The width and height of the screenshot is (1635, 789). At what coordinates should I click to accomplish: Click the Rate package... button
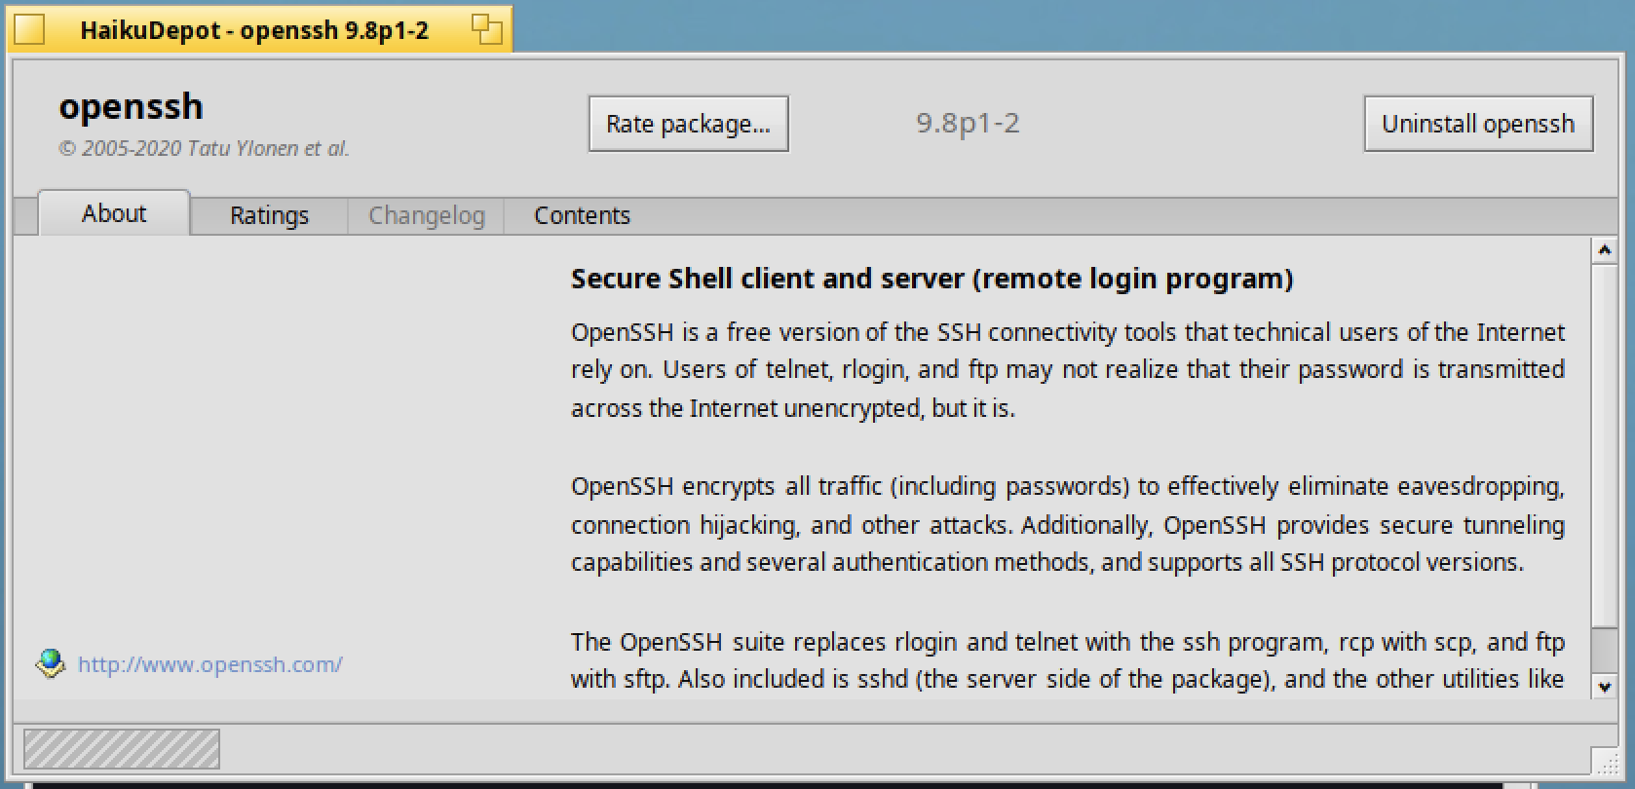[688, 124]
